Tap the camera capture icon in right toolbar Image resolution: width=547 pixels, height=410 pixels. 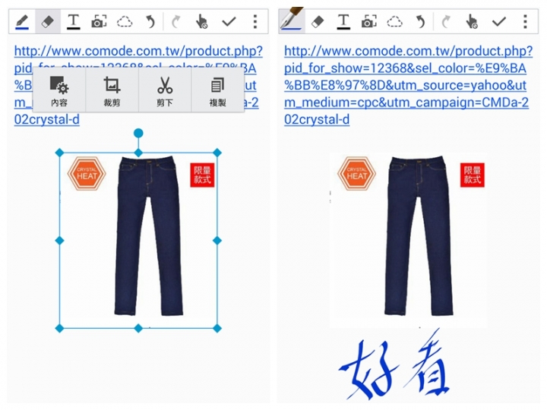click(368, 21)
